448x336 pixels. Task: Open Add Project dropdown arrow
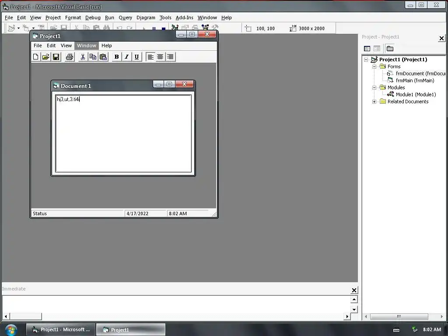click(x=18, y=28)
